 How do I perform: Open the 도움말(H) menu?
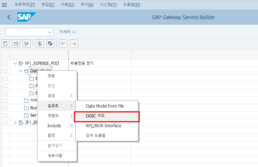coord(132,5)
